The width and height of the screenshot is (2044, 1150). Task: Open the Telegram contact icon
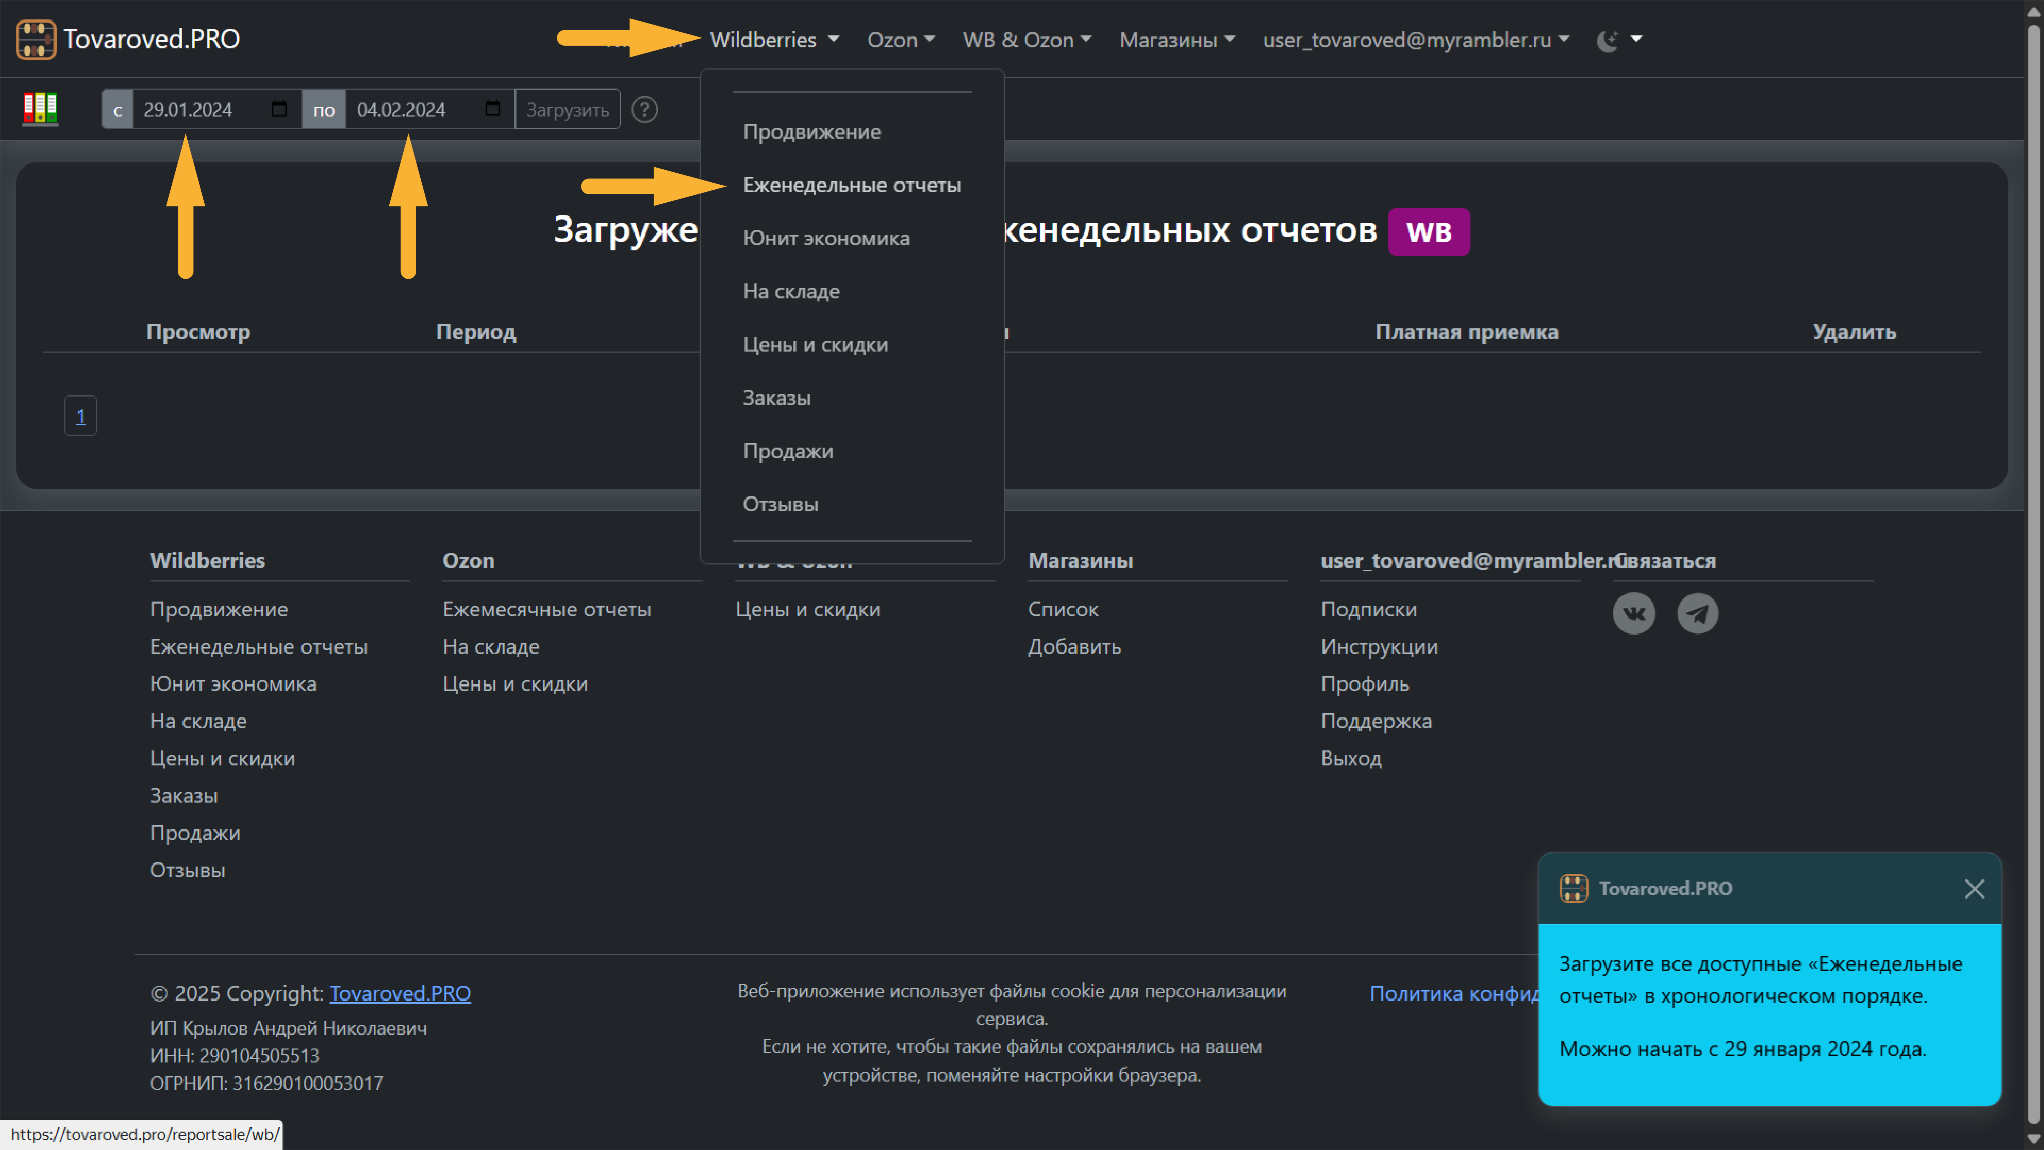click(x=1697, y=613)
